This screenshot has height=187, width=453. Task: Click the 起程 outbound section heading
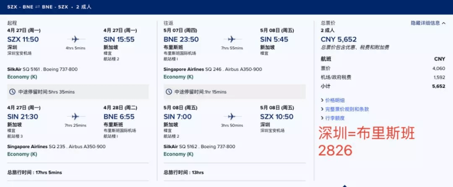click(x=12, y=23)
